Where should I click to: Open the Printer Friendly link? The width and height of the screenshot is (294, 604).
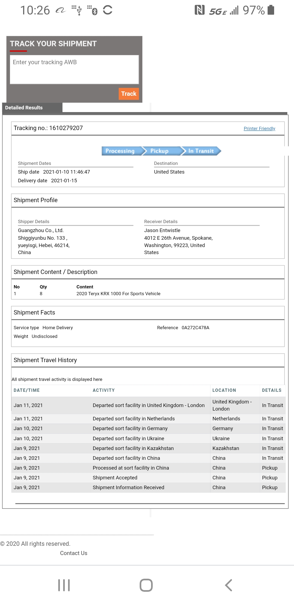pyautogui.click(x=259, y=128)
